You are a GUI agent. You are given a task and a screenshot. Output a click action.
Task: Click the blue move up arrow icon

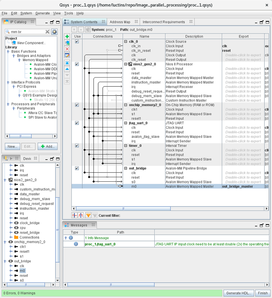point(67,69)
